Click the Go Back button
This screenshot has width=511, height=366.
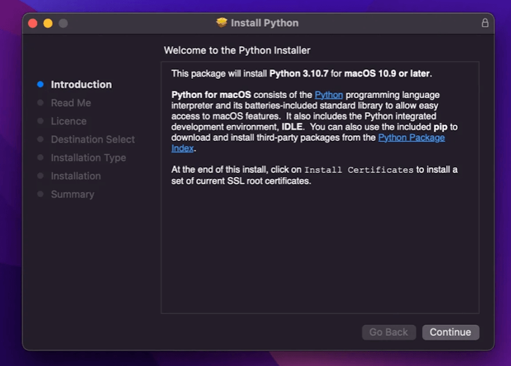coord(389,333)
